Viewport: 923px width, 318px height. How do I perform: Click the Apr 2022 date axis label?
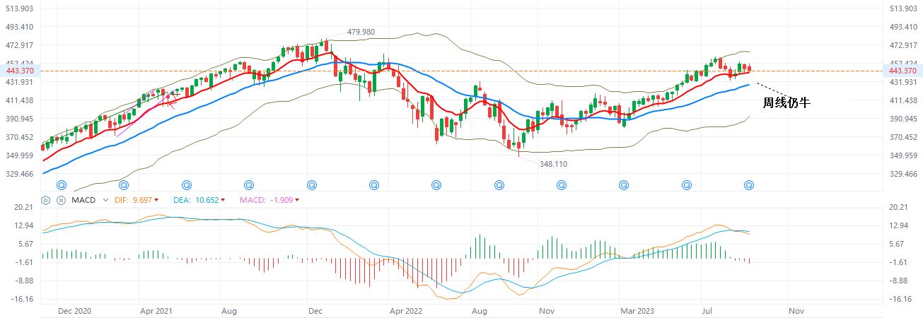pos(406,310)
